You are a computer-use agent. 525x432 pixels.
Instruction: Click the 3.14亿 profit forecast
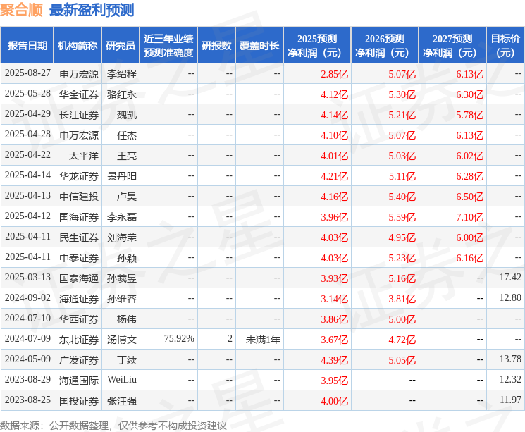[335, 299]
